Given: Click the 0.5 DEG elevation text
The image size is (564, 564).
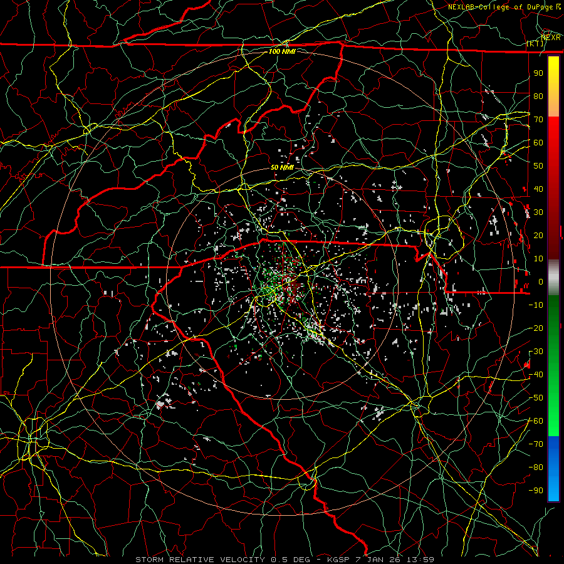Looking at the screenshot, I should [295, 560].
